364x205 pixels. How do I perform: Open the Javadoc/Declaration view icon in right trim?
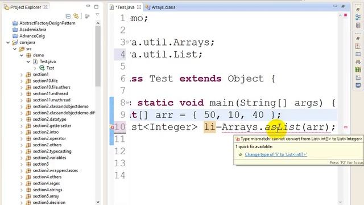[358, 54]
